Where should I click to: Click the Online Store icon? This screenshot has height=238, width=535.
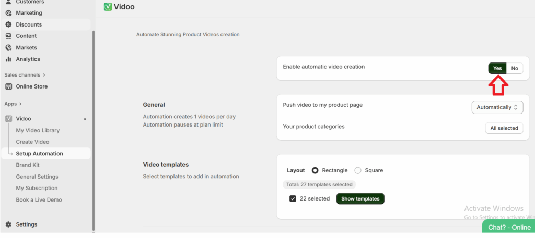coord(8,86)
